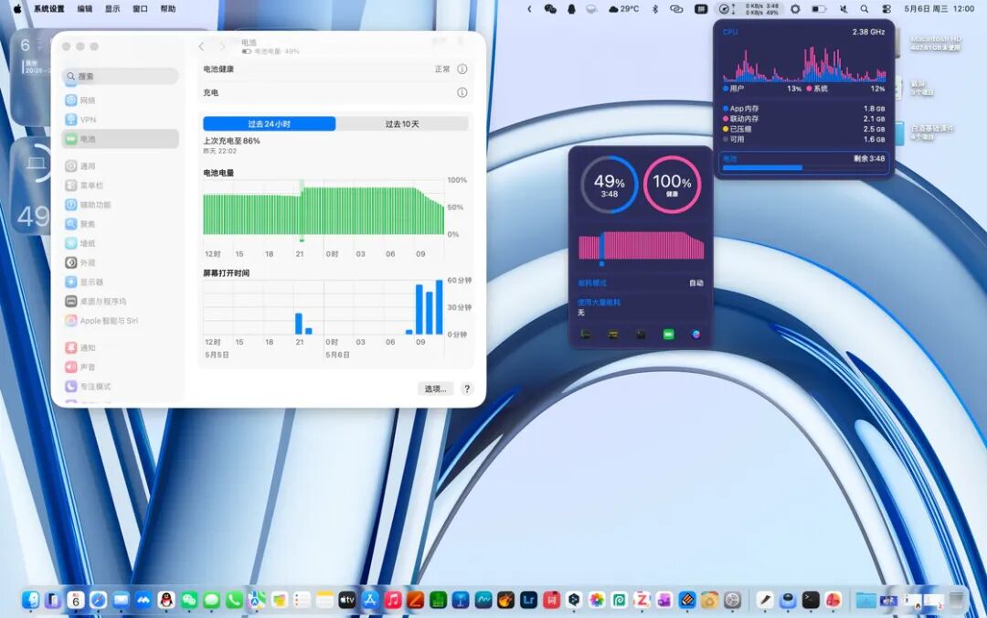Open Apple TV from the Dock
The height and width of the screenshot is (618, 987).
347,601
